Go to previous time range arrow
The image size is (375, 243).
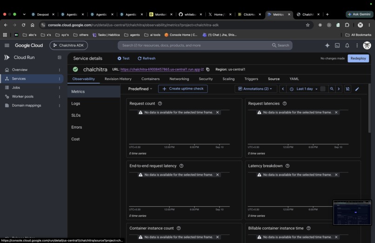click(283, 89)
